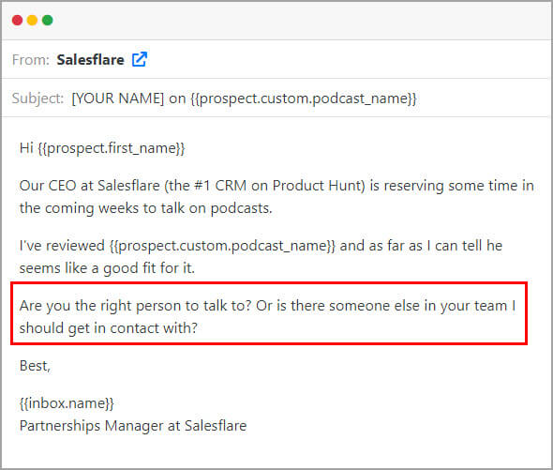Click the Hi {{prospect.first_name}} greeting
The height and width of the screenshot is (470, 553).
102,148
